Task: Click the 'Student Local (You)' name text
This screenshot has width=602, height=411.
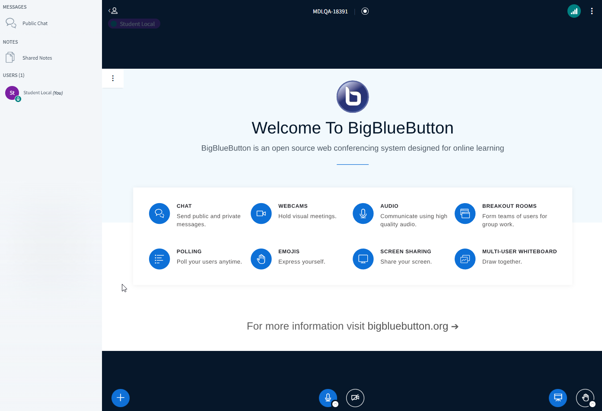Action: pos(43,93)
